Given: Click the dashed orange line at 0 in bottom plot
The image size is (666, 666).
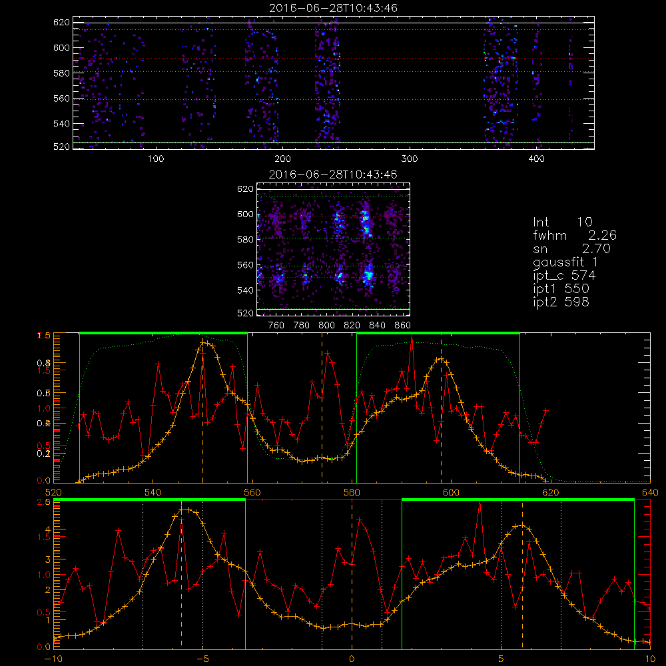Looking at the screenshot, I should point(352,573).
